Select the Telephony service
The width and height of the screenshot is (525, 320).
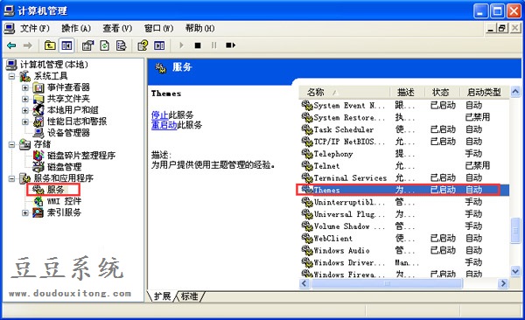pos(404,154)
